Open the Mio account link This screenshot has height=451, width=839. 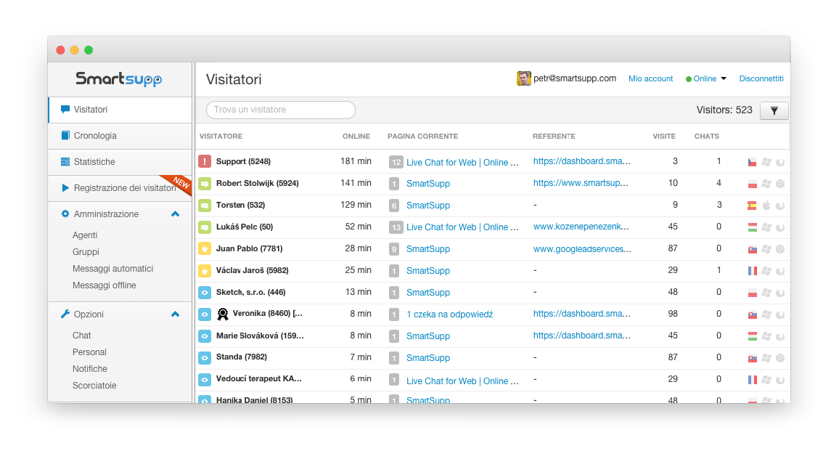[650, 78]
